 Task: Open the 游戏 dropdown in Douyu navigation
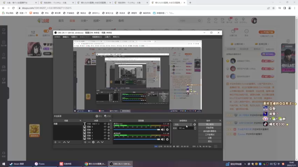pos(109,21)
